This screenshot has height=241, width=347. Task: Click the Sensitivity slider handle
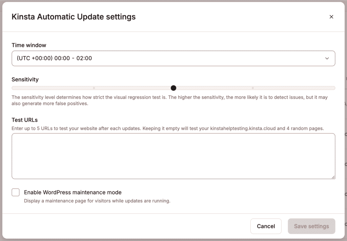[x=173, y=88]
